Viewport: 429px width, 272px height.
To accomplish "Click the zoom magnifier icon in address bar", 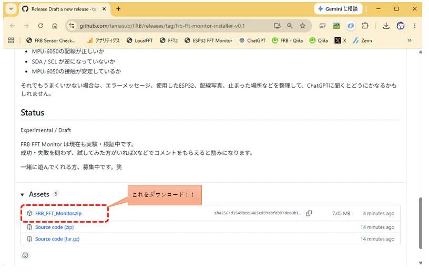I will click(290, 26).
